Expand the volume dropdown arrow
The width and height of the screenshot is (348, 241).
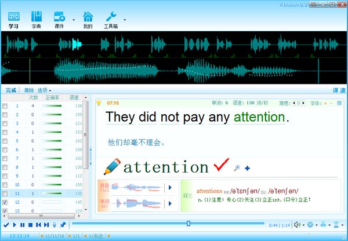coord(303,225)
